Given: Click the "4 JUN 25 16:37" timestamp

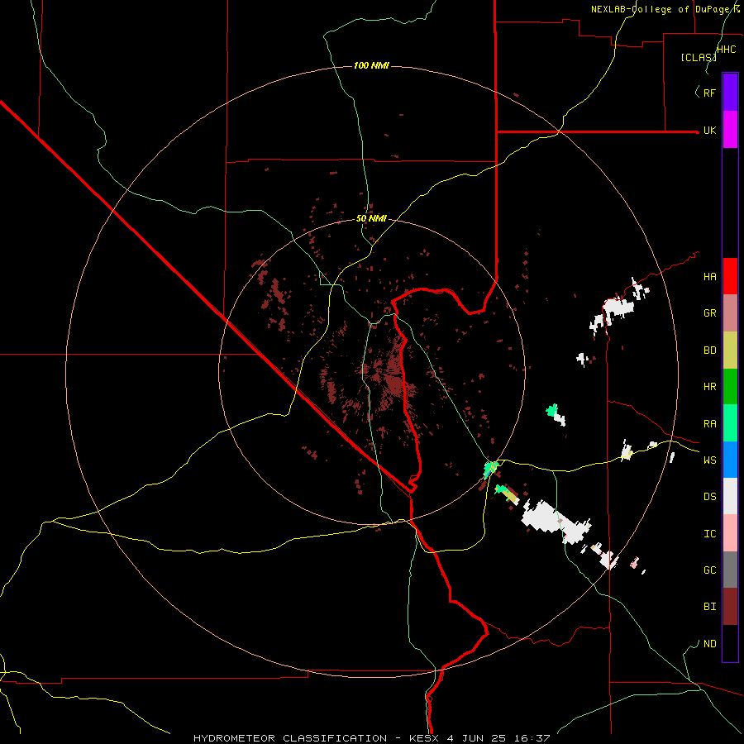Looking at the screenshot, I should 498,738.
